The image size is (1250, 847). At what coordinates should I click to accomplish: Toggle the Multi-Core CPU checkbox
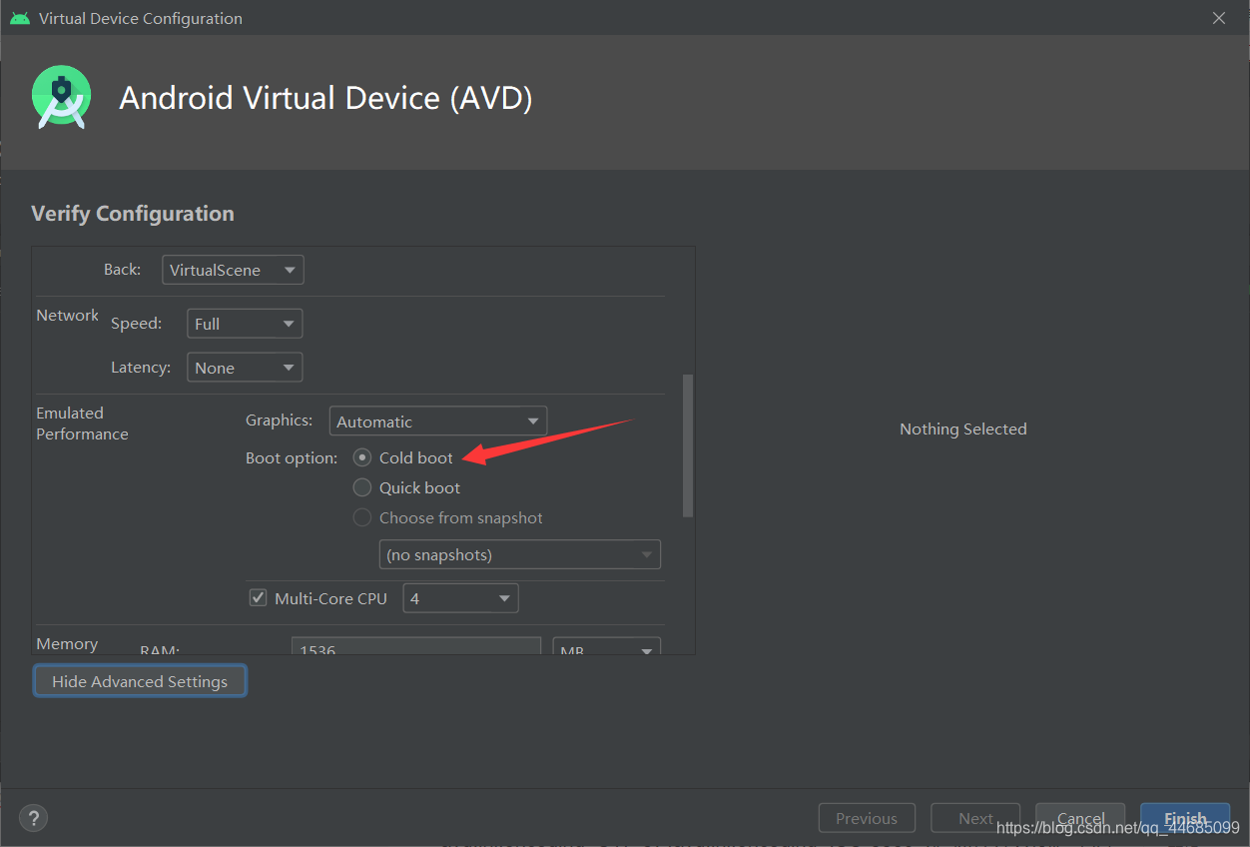[258, 598]
